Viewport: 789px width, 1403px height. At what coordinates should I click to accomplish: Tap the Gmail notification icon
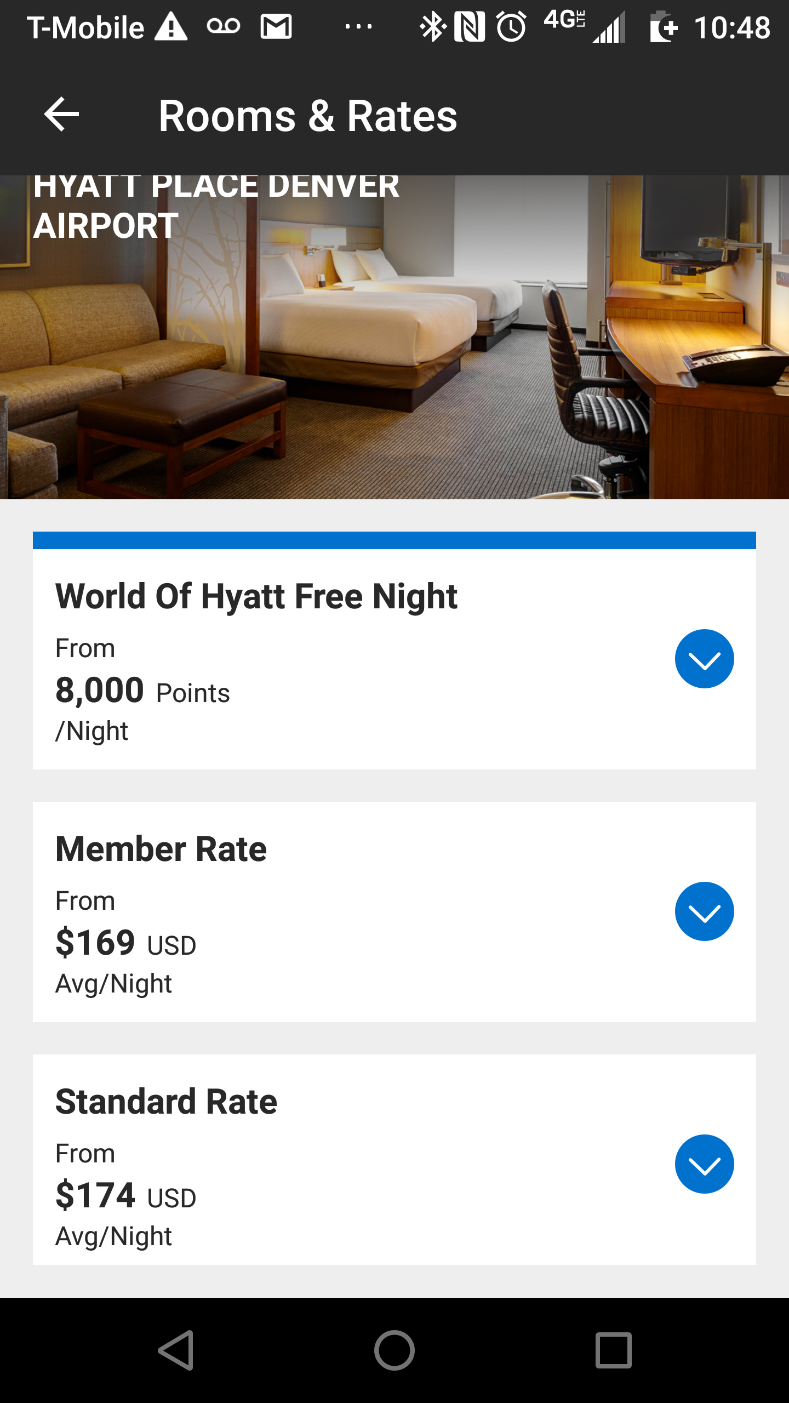[276, 27]
